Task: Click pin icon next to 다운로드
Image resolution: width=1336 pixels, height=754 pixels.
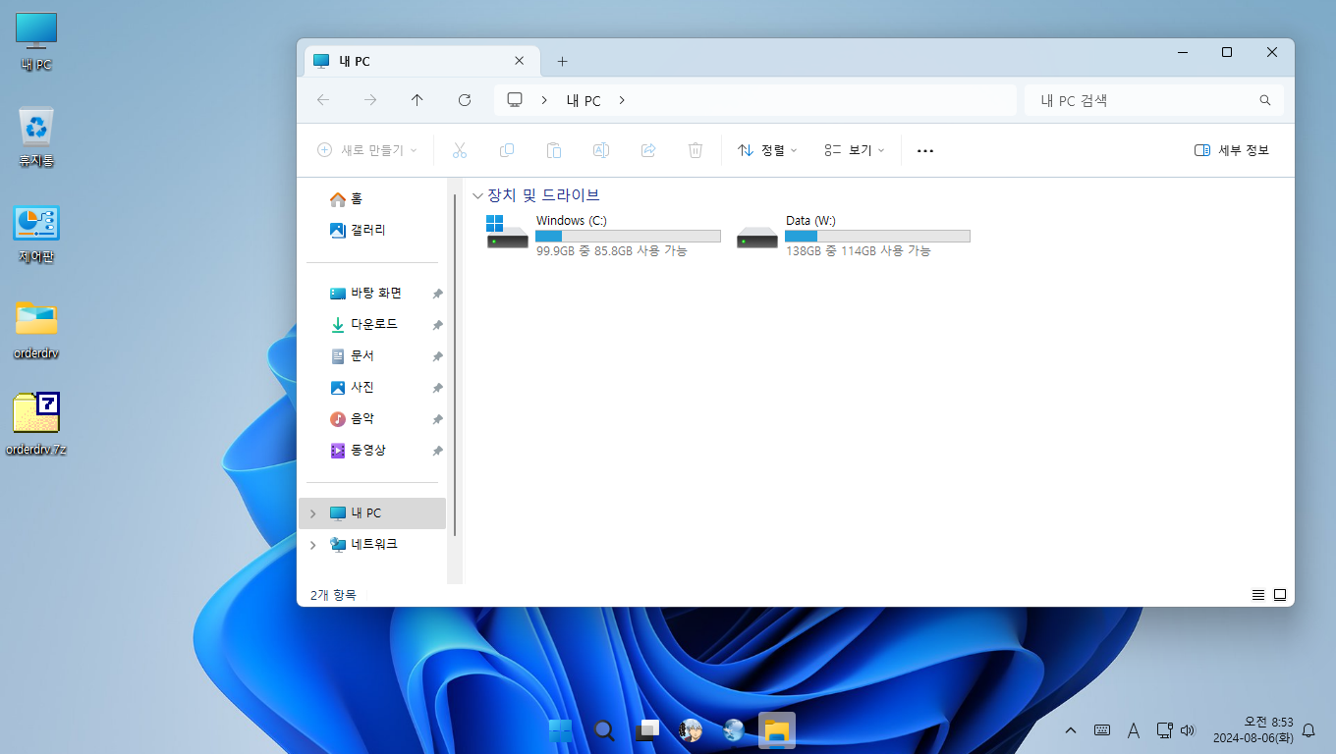Action: pos(437,325)
